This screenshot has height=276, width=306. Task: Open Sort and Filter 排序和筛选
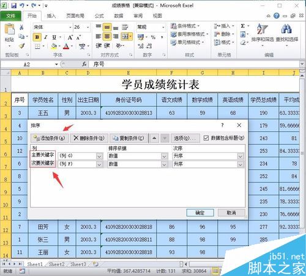(263, 35)
